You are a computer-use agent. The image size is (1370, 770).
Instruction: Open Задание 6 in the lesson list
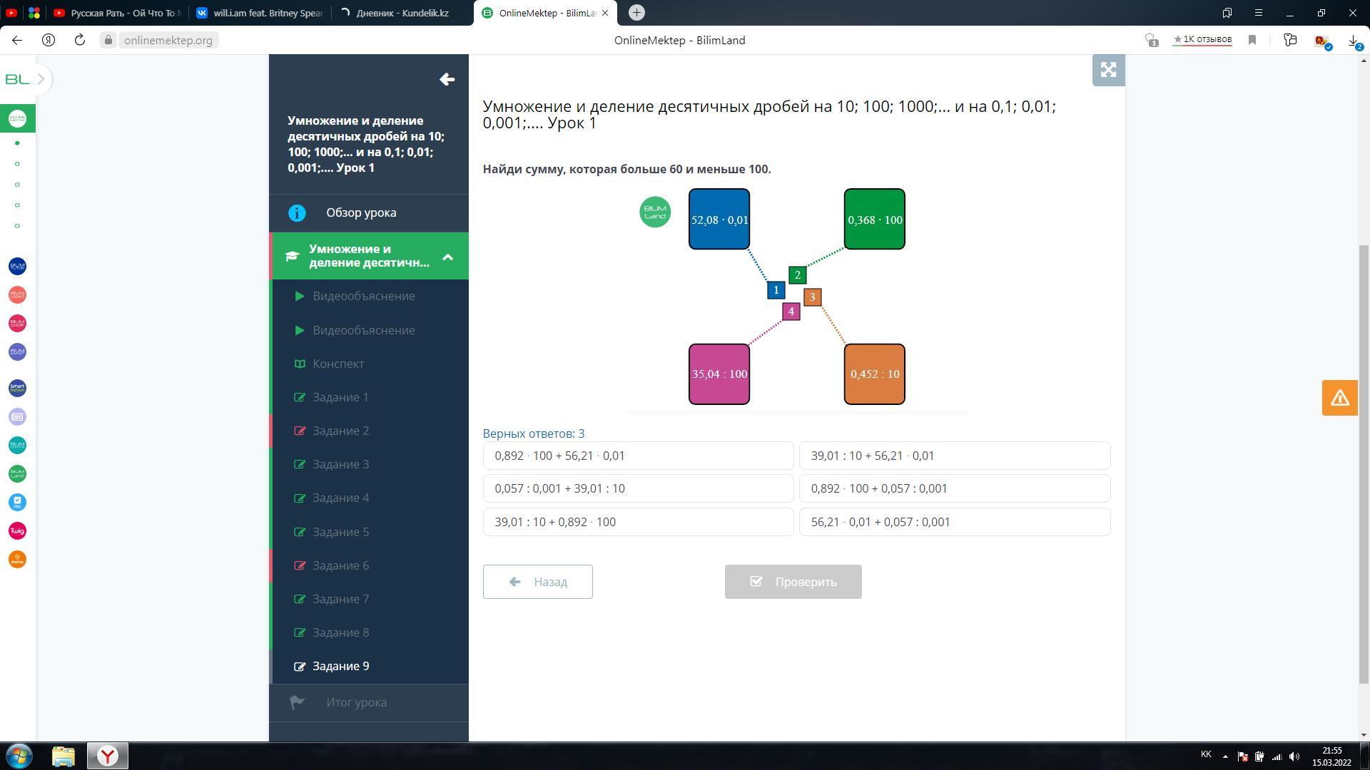coord(340,565)
